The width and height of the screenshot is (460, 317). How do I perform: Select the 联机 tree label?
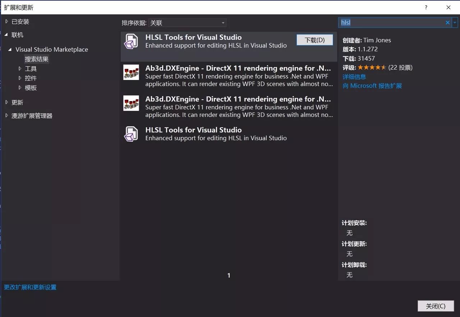(17, 35)
